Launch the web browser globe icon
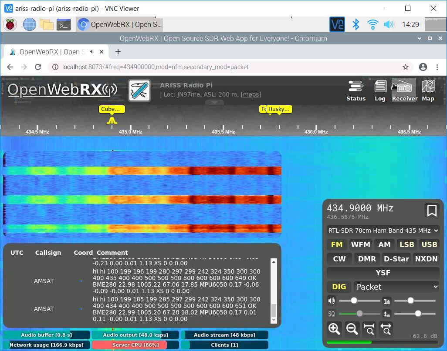 pyautogui.click(x=29, y=24)
